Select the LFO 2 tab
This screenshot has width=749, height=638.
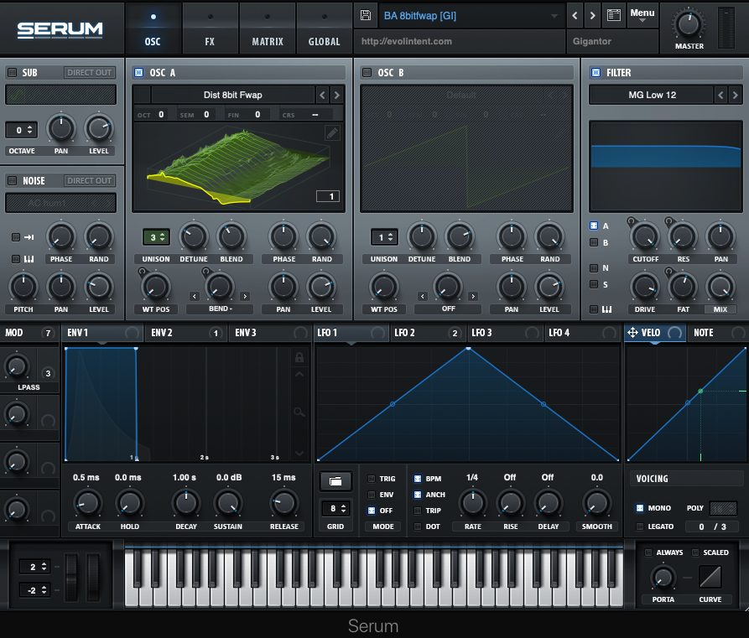pyautogui.click(x=427, y=333)
